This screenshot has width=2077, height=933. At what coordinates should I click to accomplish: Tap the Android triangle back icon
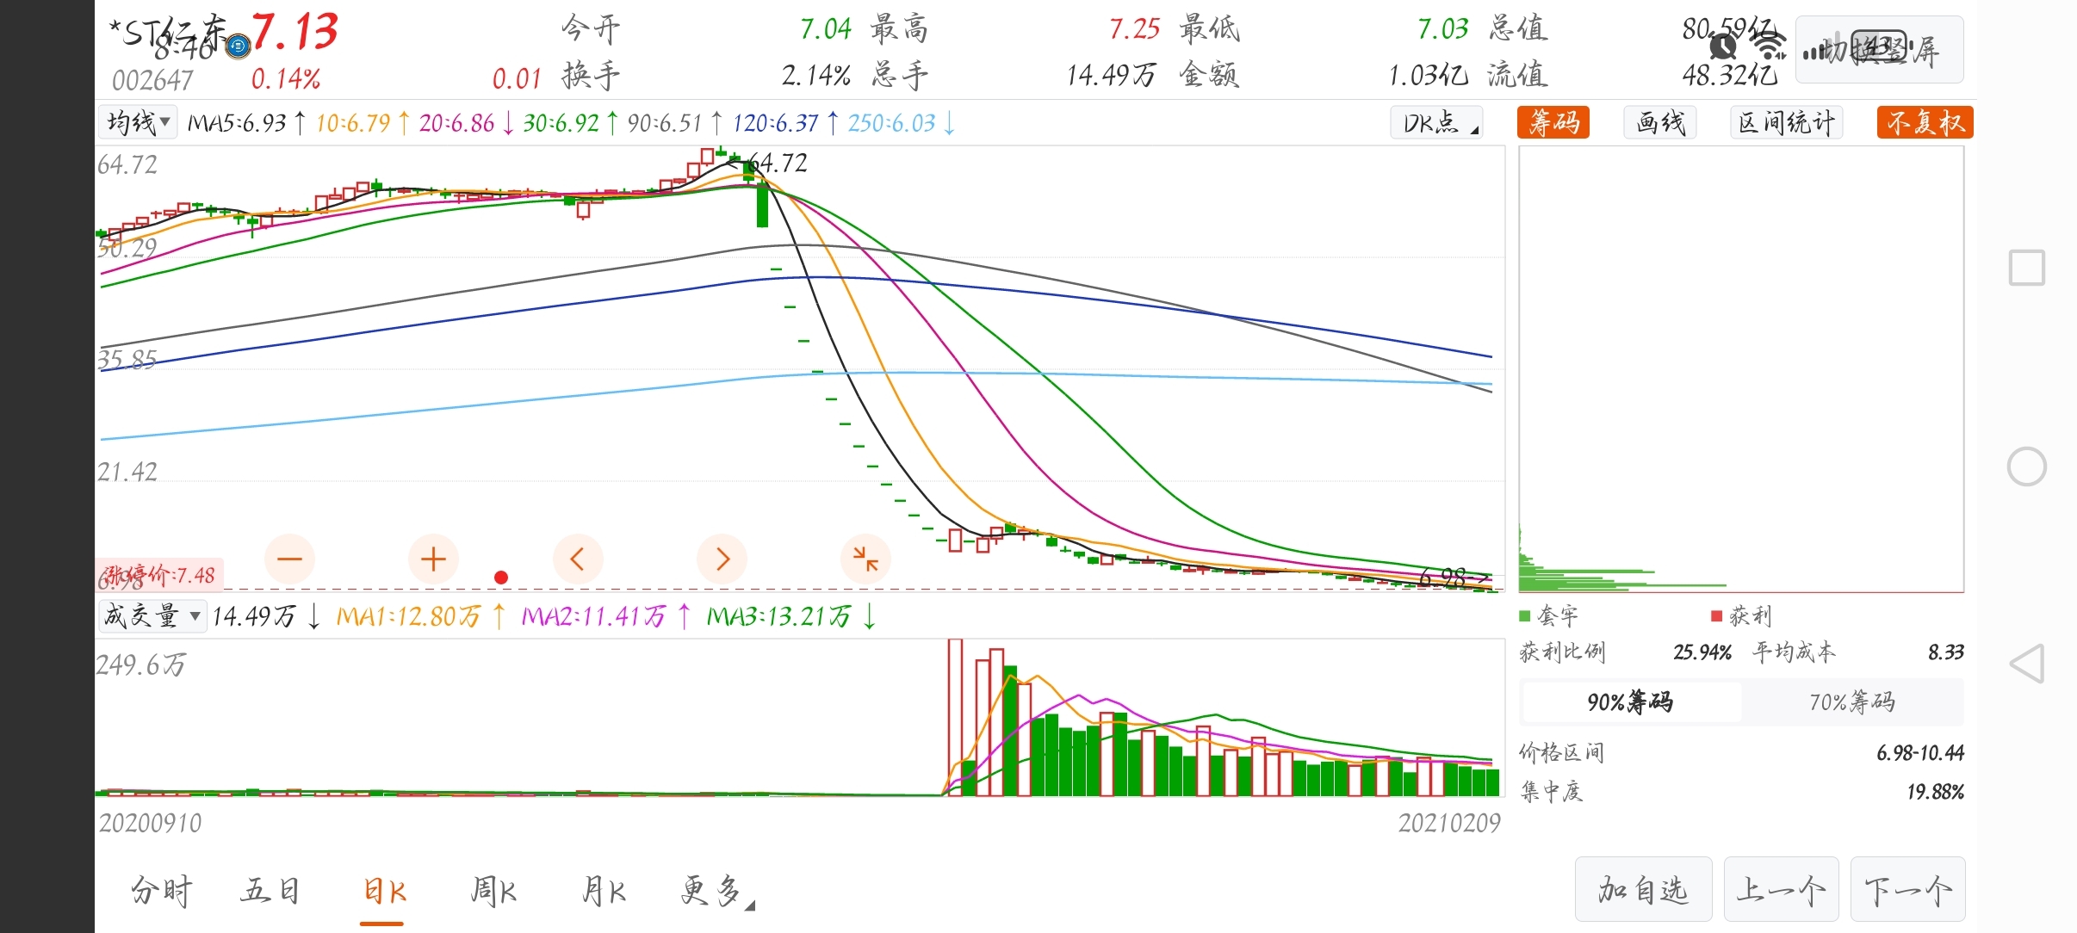(2026, 664)
